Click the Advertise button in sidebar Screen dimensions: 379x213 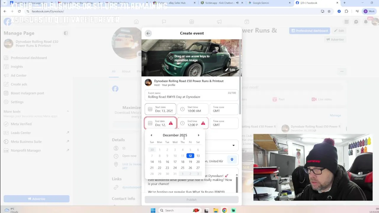coord(36,199)
